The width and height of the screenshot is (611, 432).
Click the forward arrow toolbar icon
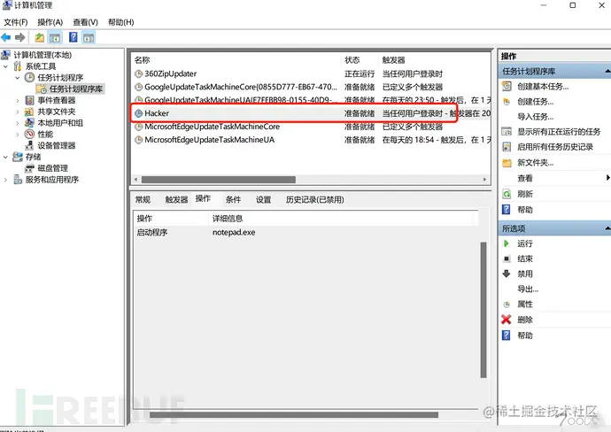(19, 37)
